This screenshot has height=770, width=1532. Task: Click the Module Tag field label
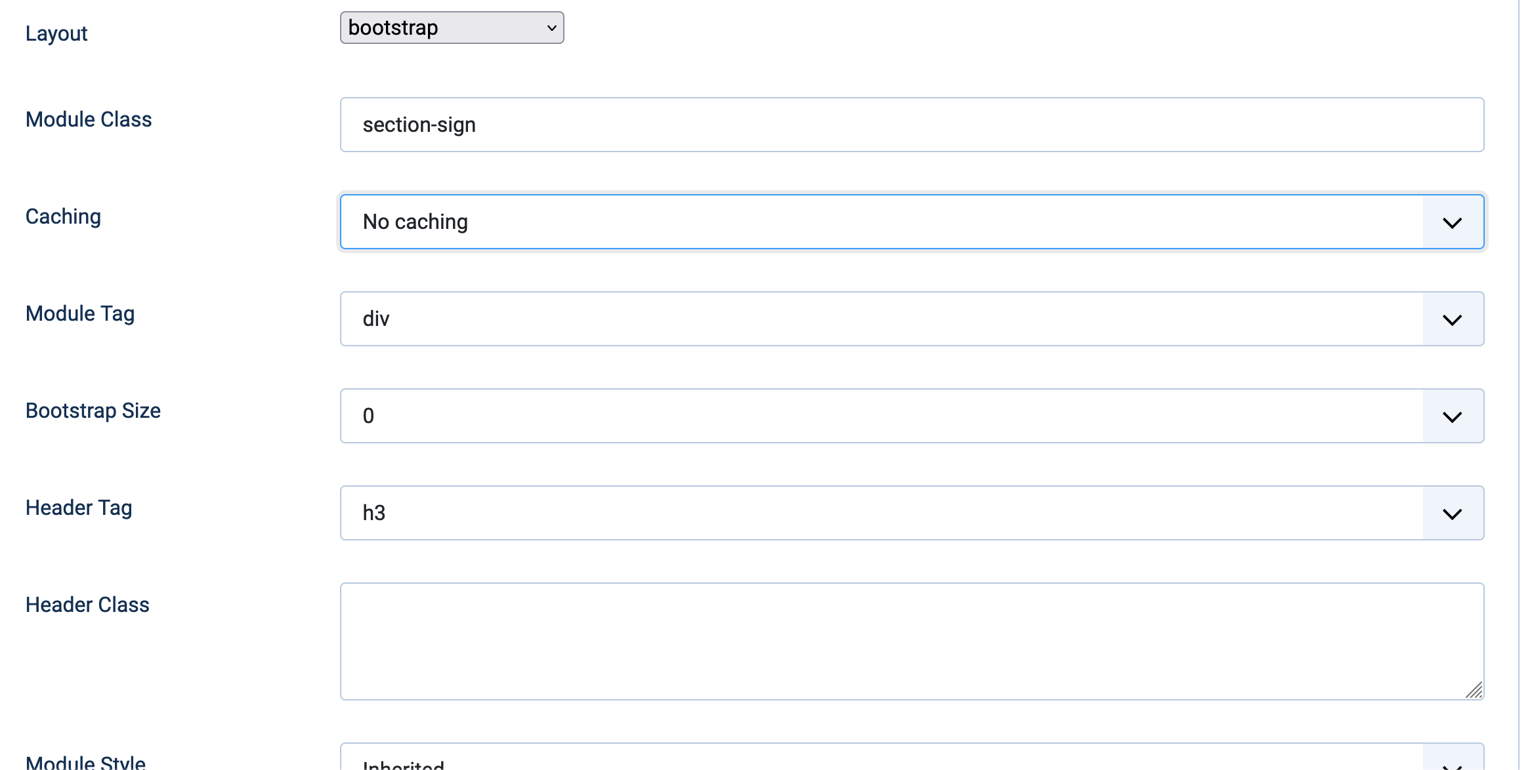point(80,314)
